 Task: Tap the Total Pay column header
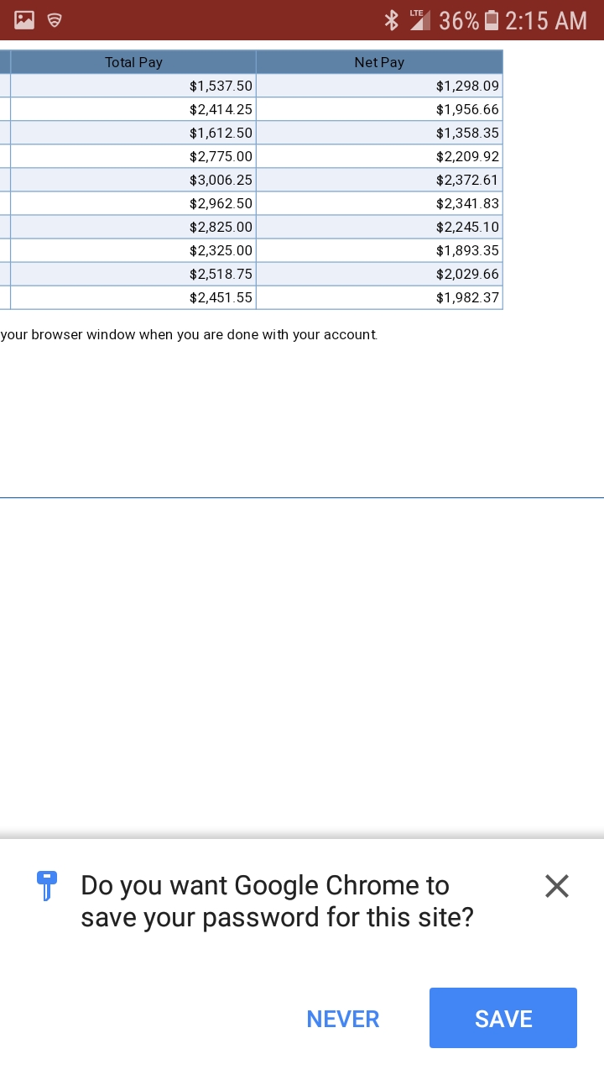[133, 62]
